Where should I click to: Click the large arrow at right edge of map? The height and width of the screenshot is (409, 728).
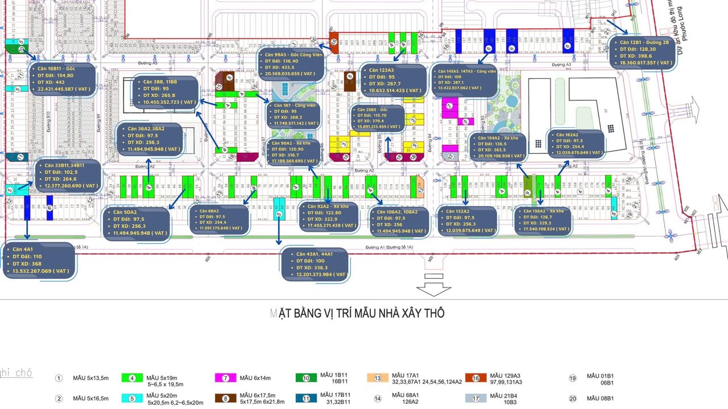click(694, 108)
